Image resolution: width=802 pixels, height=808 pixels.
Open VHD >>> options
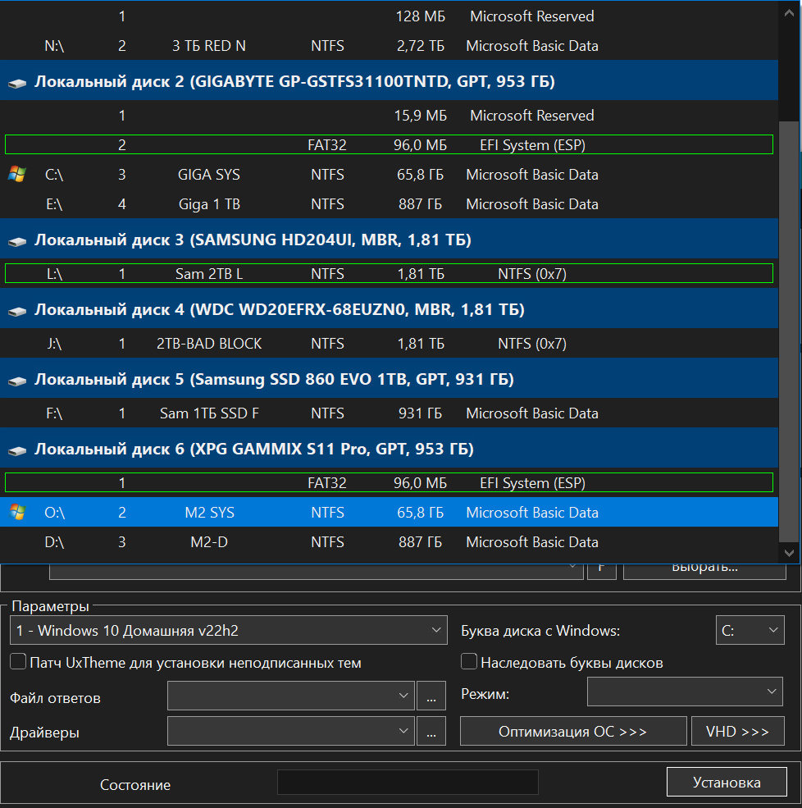[737, 731]
